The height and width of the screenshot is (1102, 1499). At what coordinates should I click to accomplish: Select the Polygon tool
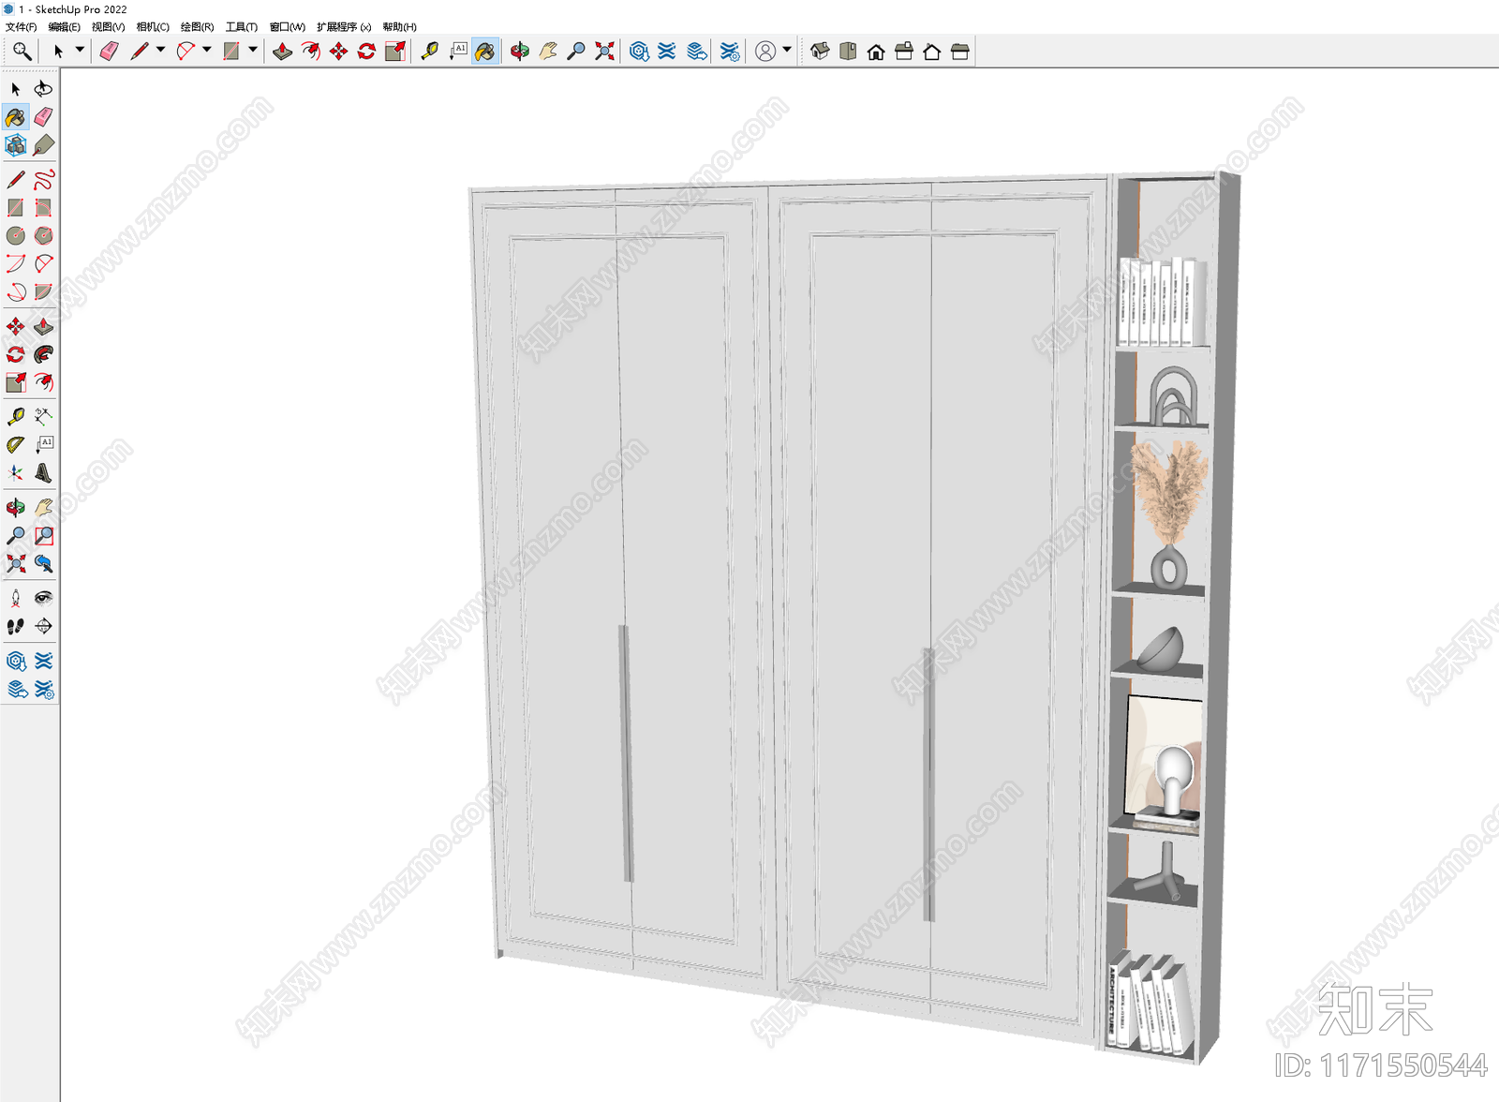point(43,235)
